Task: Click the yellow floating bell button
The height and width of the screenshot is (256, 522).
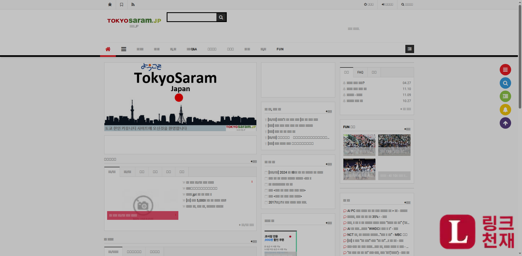Action: (x=505, y=110)
